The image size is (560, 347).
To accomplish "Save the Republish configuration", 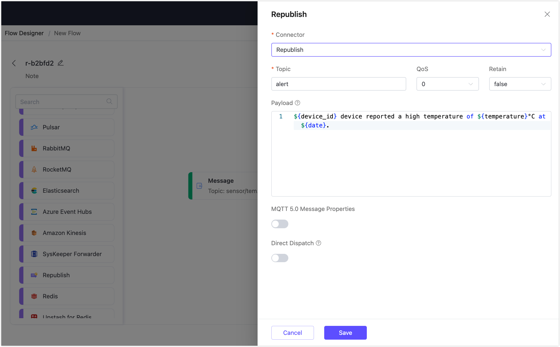I will [345, 333].
